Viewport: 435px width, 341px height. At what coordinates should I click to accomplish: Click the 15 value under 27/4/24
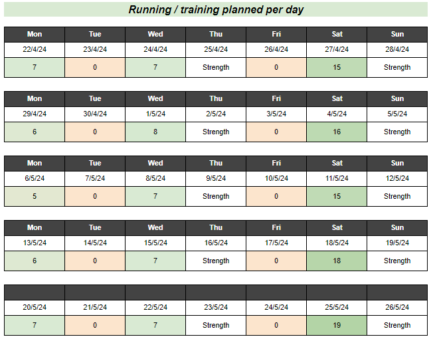pyautogui.click(x=337, y=67)
